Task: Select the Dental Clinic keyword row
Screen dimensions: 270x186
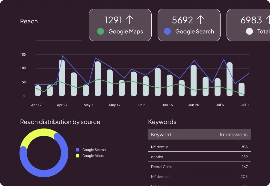Action: [199, 167]
